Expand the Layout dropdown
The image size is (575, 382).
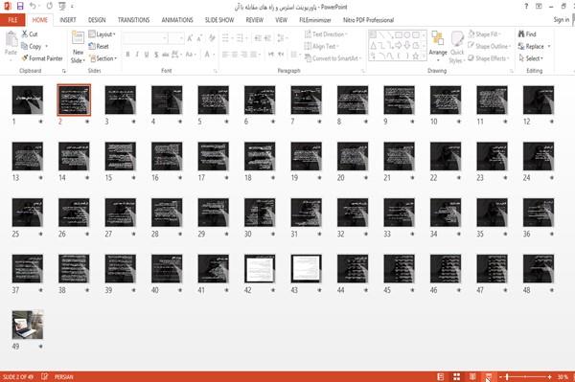tap(102, 34)
